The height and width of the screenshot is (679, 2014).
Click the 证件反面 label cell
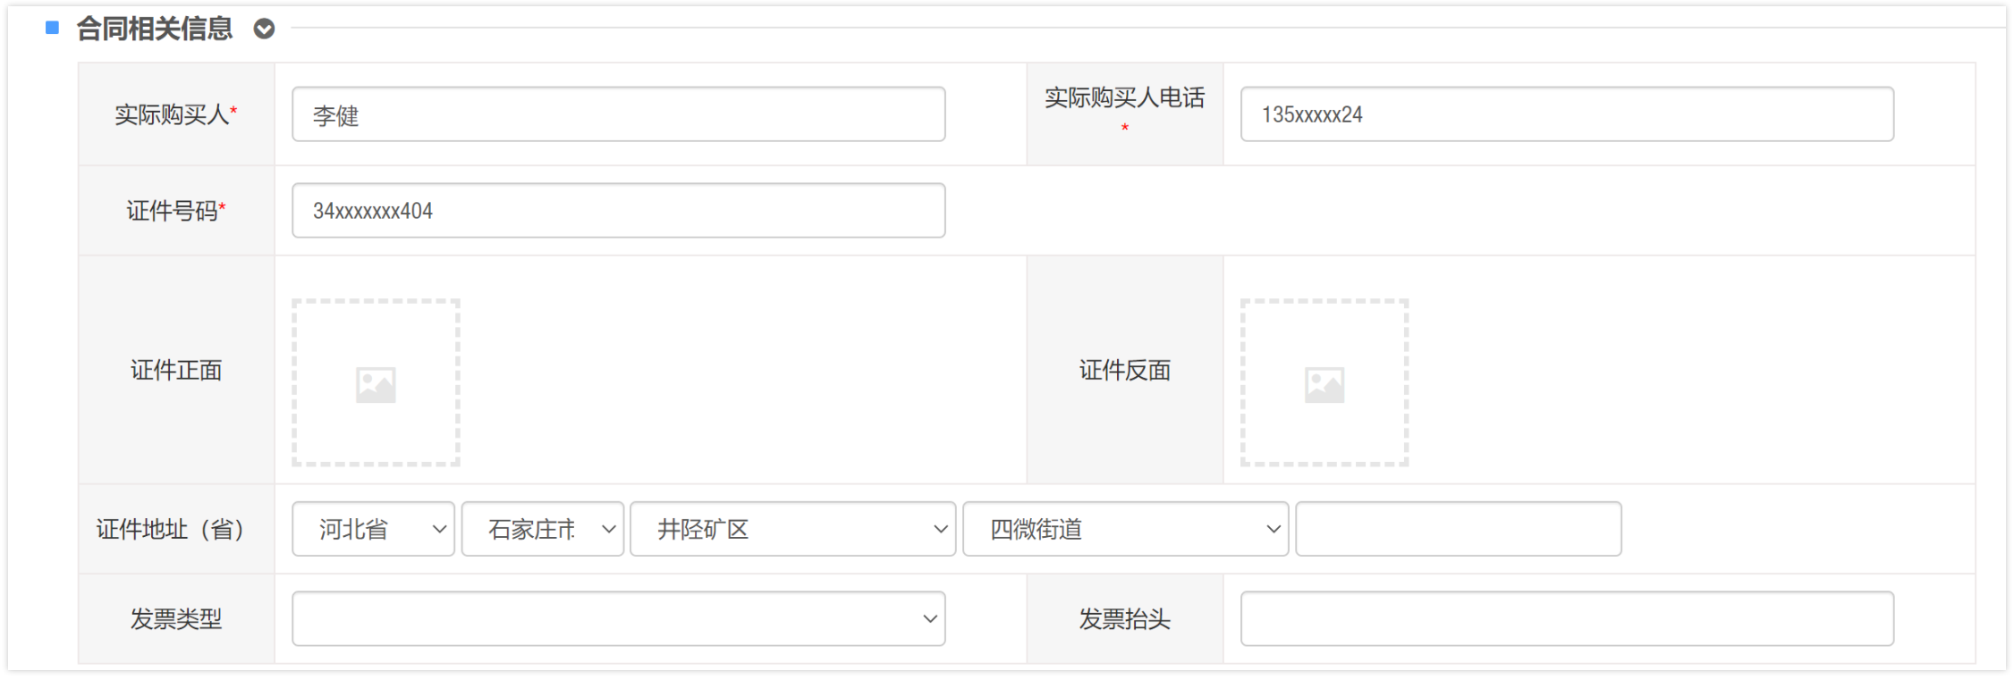[x=1124, y=370]
